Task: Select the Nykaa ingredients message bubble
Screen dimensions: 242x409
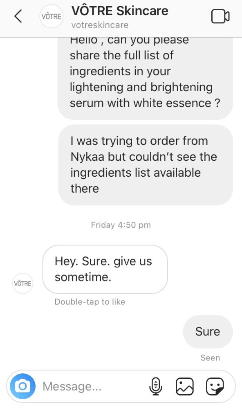Action: pos(146,164)
